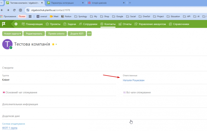The image size is (207, 131).
Task: Click the green edit pencil on avatar
Action: tap(11, 48)
